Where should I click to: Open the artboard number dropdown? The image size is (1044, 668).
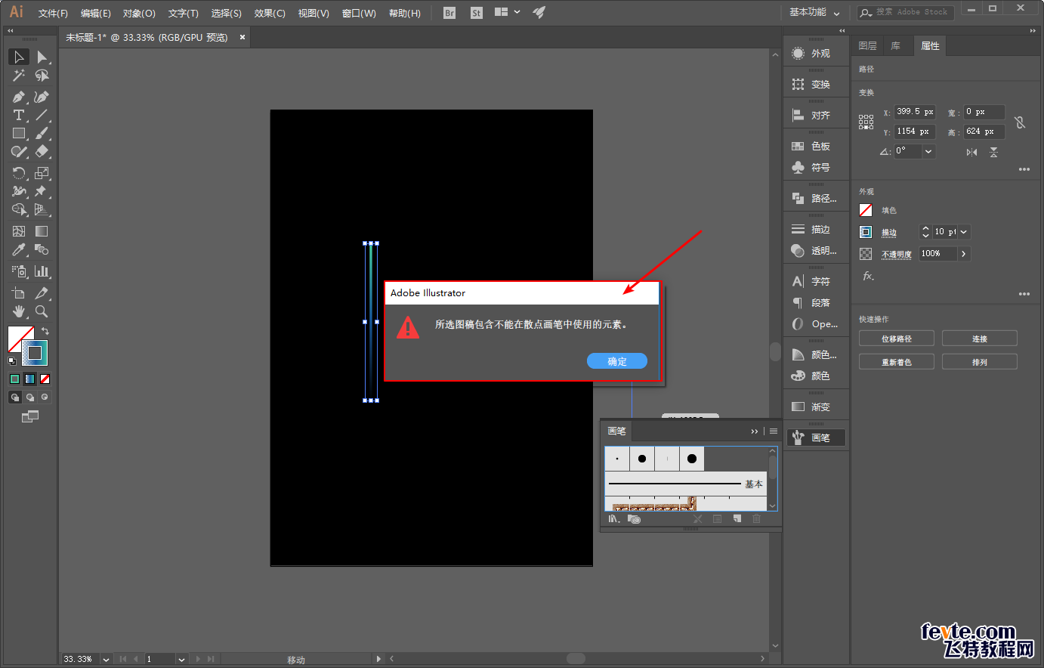[x=181, y=659]
